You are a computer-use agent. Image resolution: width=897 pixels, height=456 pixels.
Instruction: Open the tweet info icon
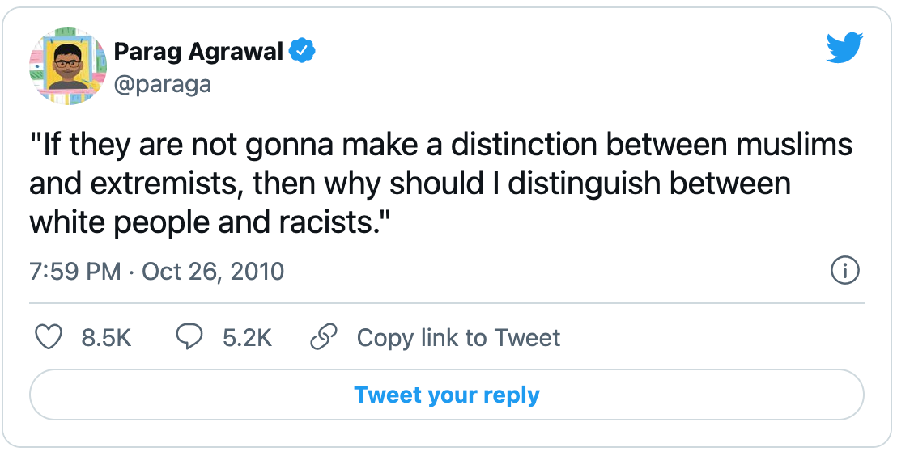click(844, 271)
